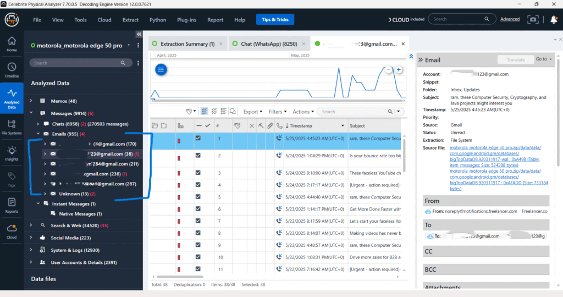Image resolution: width=563 pixels, height=297 pixels.
Task: Collapse the Messages (9914) tree node
Action: (x=31, y=113)
